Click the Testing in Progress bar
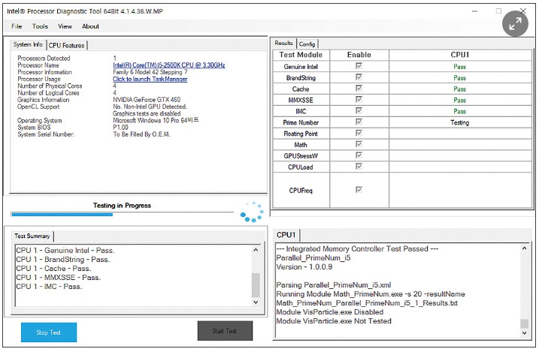539x352 pixels. [122, 215]
